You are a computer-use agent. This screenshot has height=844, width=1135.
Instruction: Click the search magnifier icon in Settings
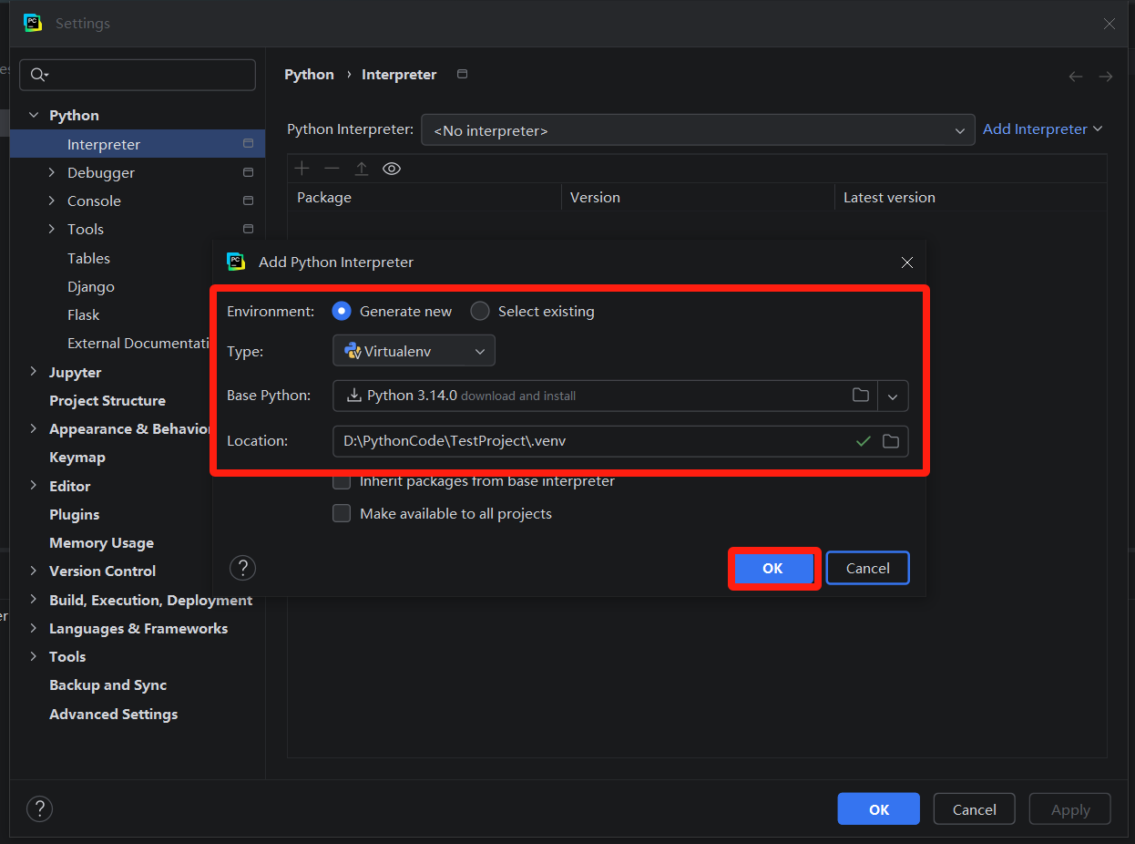click(x=38, y=75)
